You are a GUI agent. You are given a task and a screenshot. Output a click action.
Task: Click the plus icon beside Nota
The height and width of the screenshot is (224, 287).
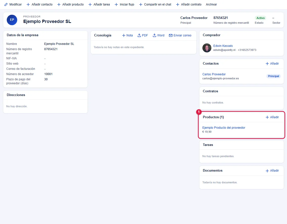[x=124, y=35]
